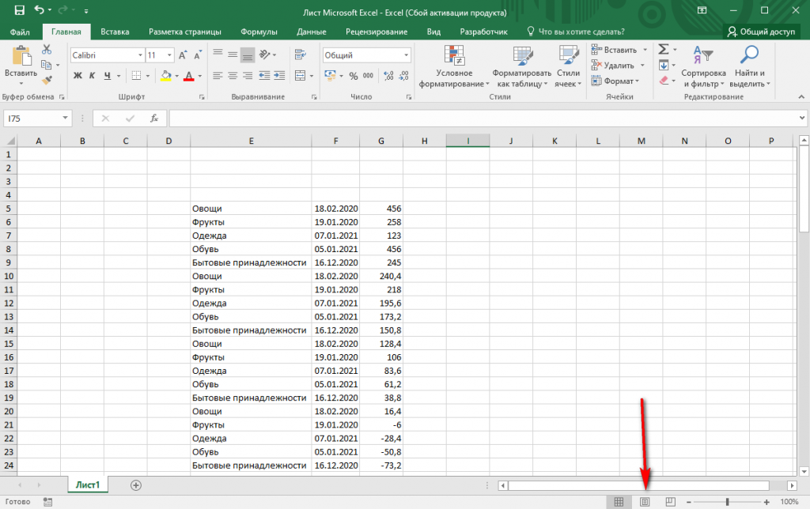Click the Cut scissors icon
Image resolution: width=810 pixels, height=509 pixels.
click(46, 49)
